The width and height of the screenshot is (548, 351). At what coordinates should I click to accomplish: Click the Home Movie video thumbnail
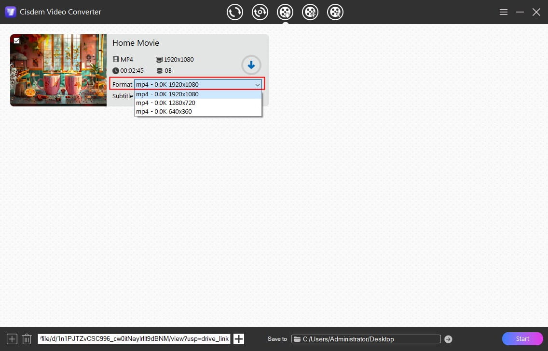coord(58,70)
